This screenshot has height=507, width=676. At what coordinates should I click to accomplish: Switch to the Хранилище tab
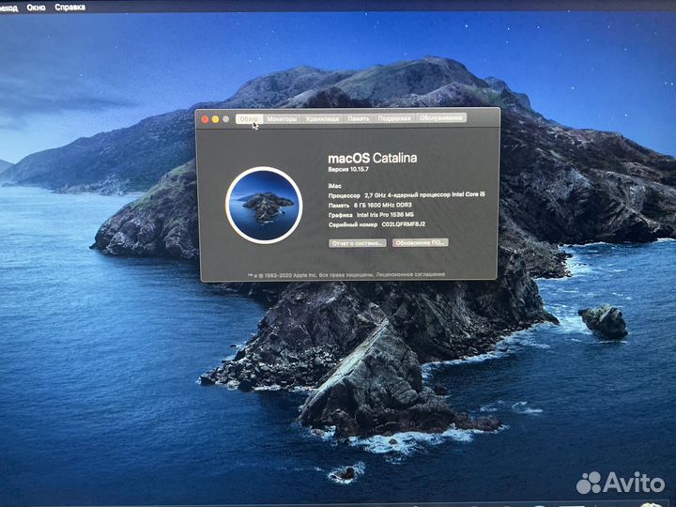[x=322, y=118]
